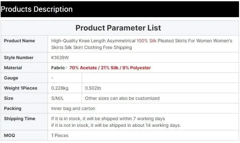Click Other sizes can also be customized
Image resolution: width=240 pixels, height=143 pixels.
tap(122, 98)
